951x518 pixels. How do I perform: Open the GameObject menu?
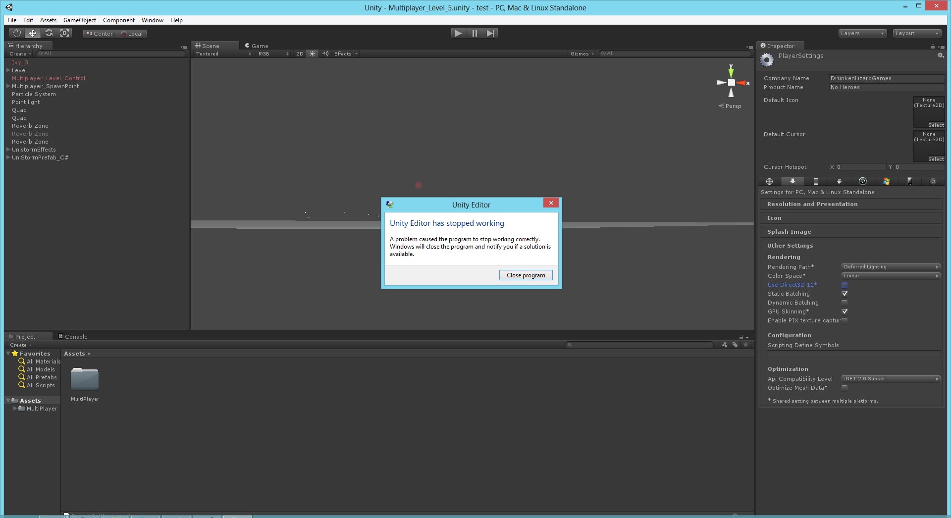(x=79, y=20)
